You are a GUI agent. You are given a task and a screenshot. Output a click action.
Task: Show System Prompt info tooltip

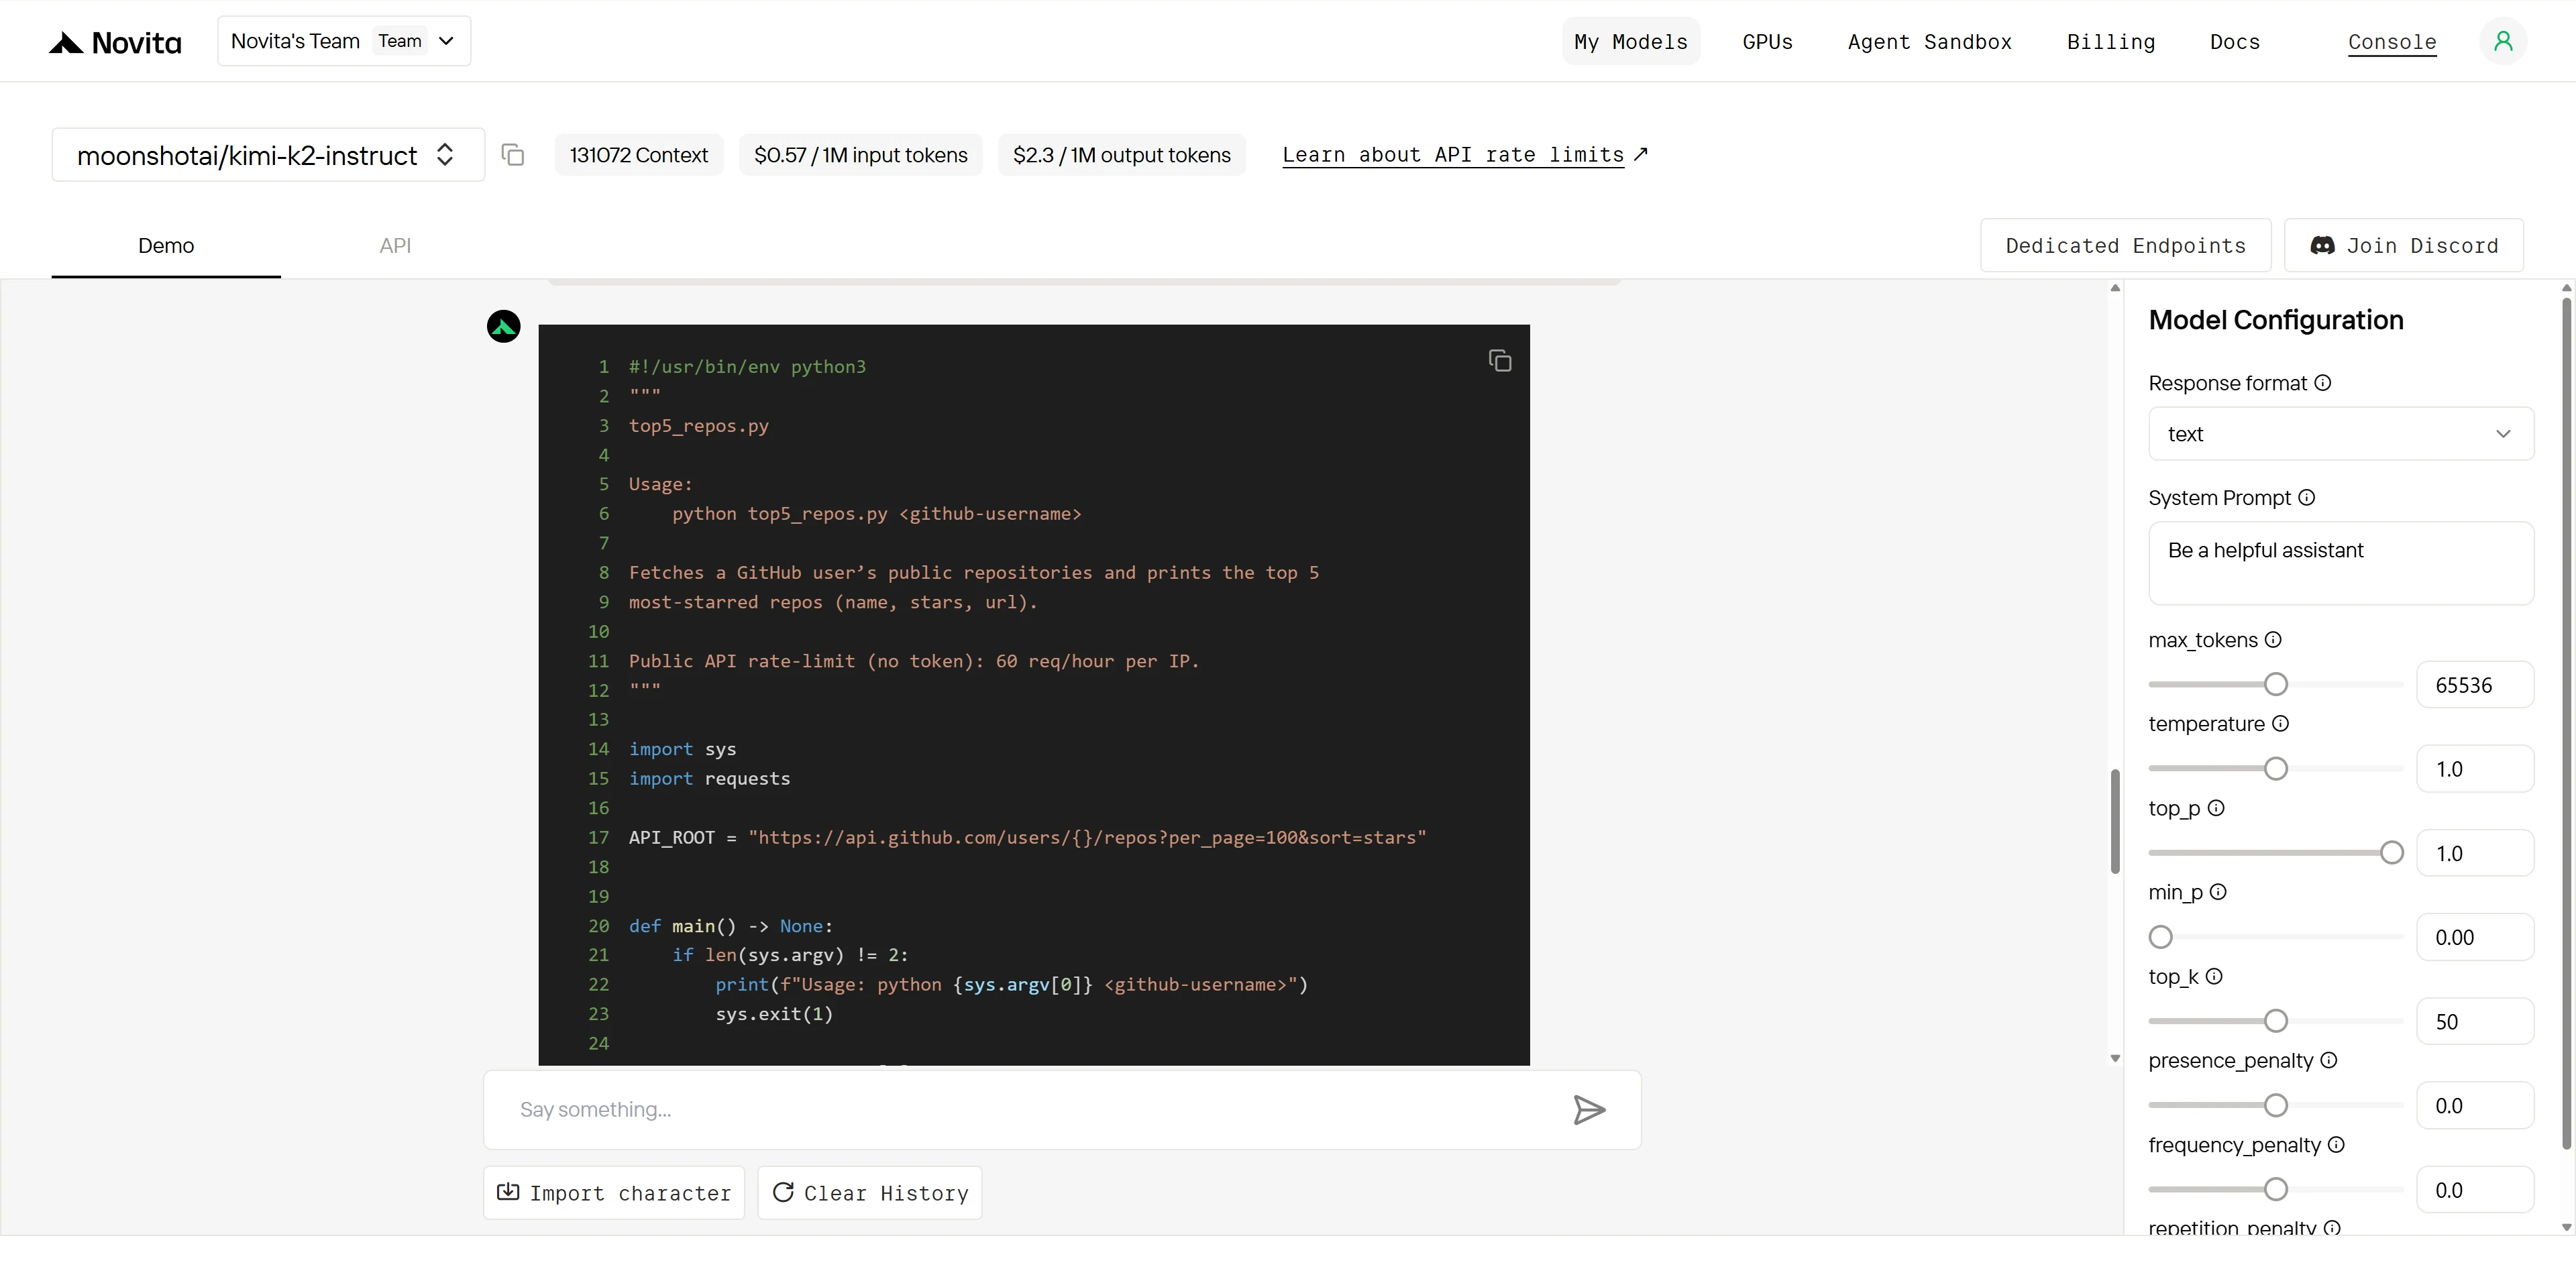[2306, 497]
